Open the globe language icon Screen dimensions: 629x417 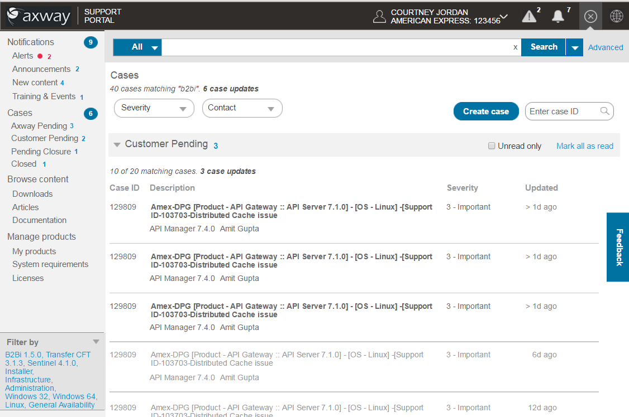click(616, 17)
